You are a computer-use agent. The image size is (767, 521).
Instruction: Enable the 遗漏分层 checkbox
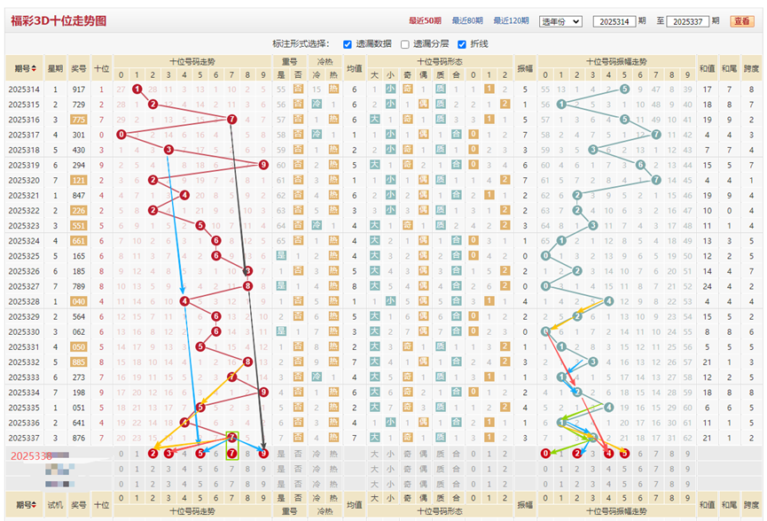405,44
